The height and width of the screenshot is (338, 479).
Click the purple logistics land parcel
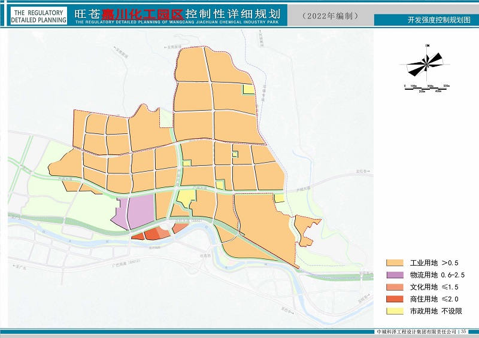click(x=137, y=212)
